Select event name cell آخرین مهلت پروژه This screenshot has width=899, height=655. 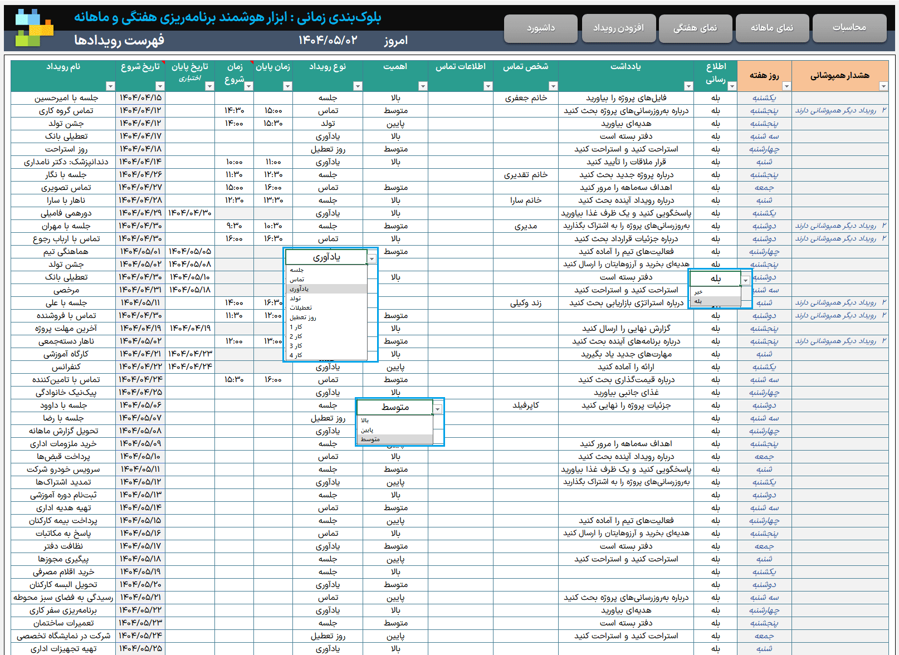tap(63, 329)
